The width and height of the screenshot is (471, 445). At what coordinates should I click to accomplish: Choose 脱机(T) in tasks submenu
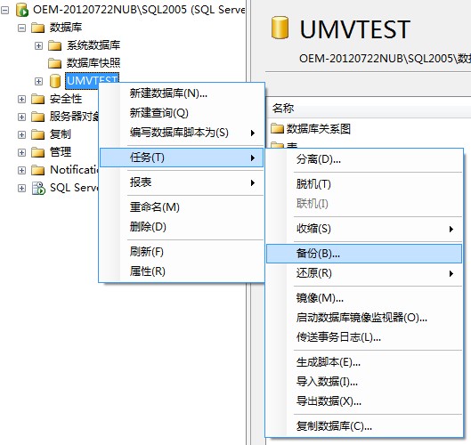tap(364, 184)
